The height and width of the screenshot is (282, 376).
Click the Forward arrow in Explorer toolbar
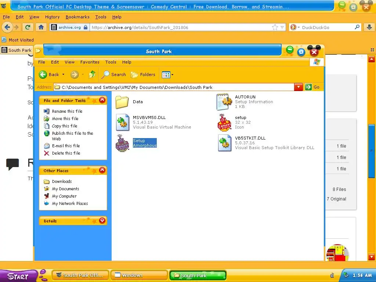tap(75, 75)
